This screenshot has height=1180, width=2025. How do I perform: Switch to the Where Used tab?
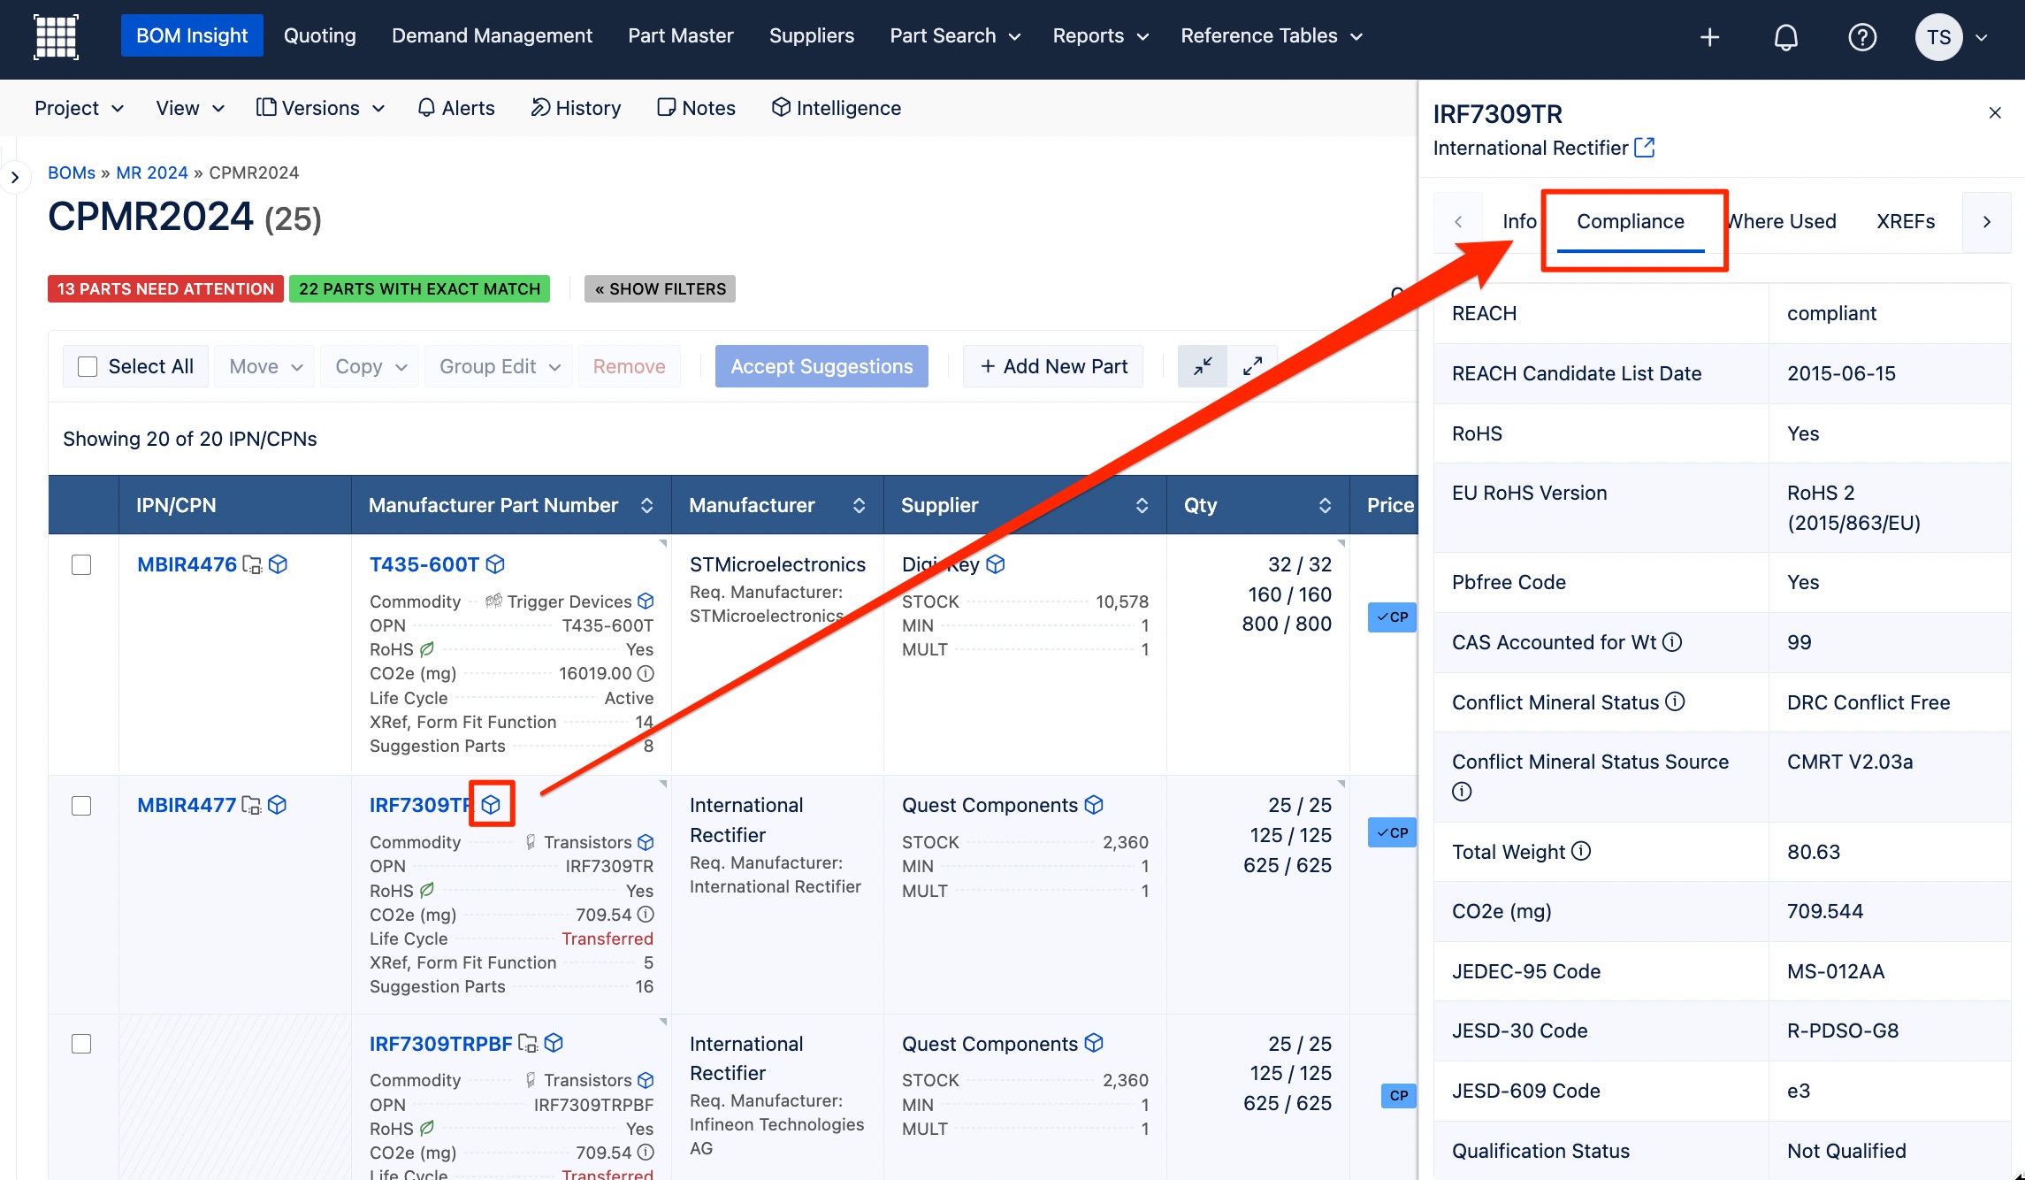[x=1781, y=221]
